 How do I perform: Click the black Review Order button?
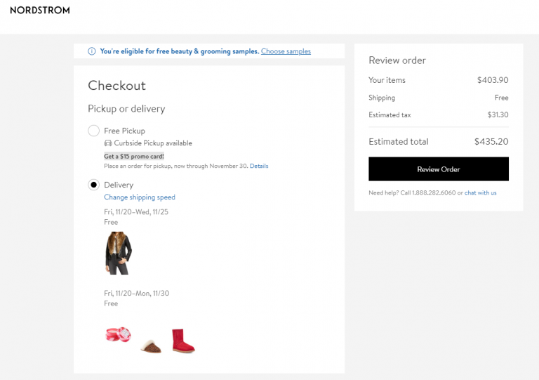click(x=439, y=169)
